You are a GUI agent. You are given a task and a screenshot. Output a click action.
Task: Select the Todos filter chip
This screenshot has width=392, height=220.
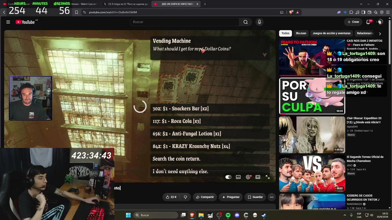pyautogui.click(x=285, y=33)
